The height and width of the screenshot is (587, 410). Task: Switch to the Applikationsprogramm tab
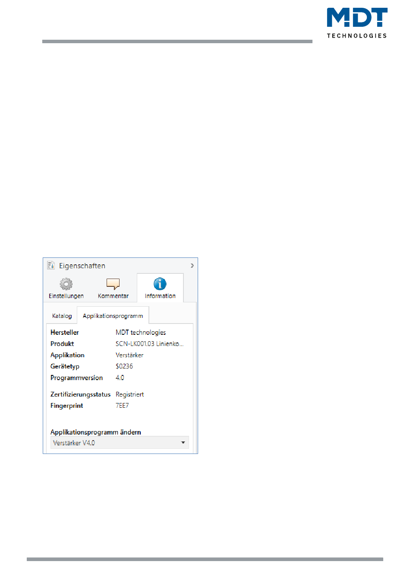(x=113, y=316)
